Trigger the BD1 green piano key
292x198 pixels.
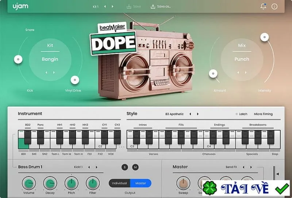tap(23, 143)
